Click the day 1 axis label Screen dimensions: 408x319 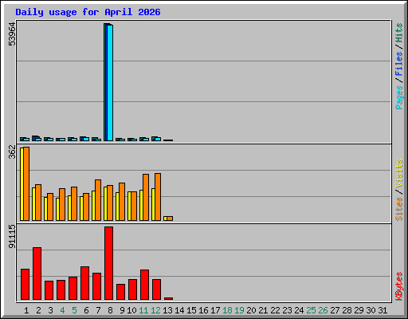click(26, 310)
